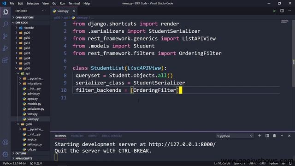Close the terminal panel
The width and height of the screenshot is (295, 166).
(x=289, y=136)
